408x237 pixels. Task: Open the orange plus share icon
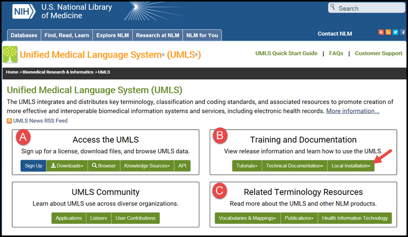pyautogui.click(x=381, y=32)
